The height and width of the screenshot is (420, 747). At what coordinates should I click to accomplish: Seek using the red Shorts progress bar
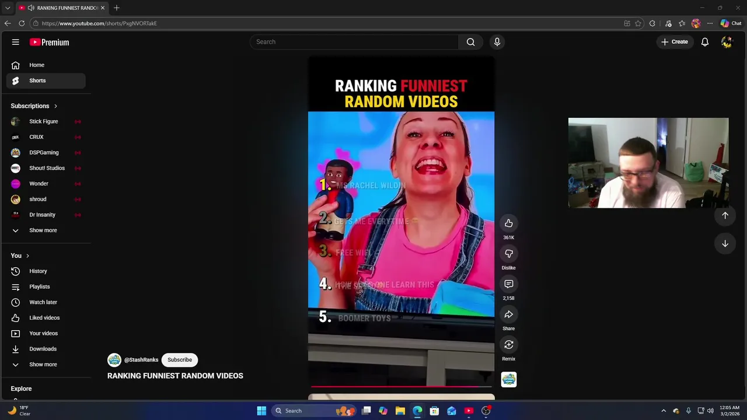tap(402, 386)
